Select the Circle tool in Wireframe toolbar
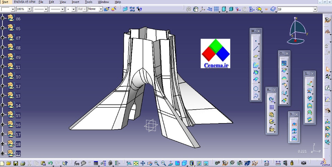This screenshot has height=167, width=332. pyautogui.click(x=256, y=89)
